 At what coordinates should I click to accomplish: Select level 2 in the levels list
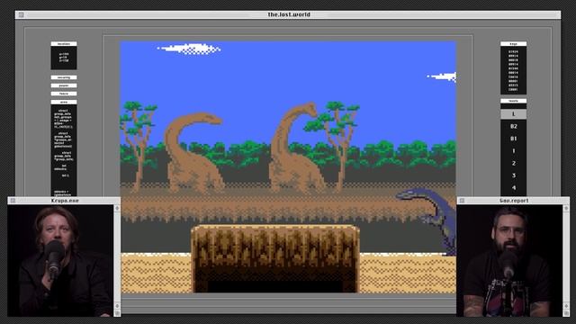(513, 163)
